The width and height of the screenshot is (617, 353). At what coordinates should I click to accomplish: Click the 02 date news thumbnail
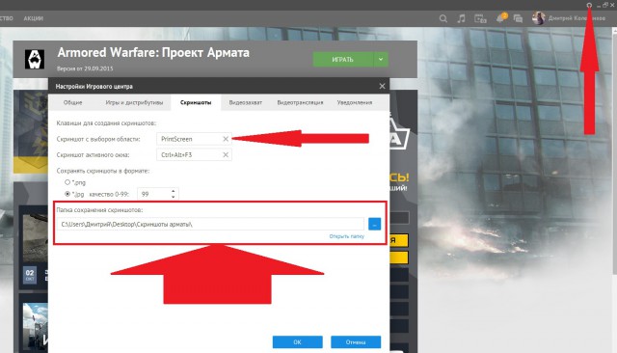pyautogui.click(x=30, y=274)
